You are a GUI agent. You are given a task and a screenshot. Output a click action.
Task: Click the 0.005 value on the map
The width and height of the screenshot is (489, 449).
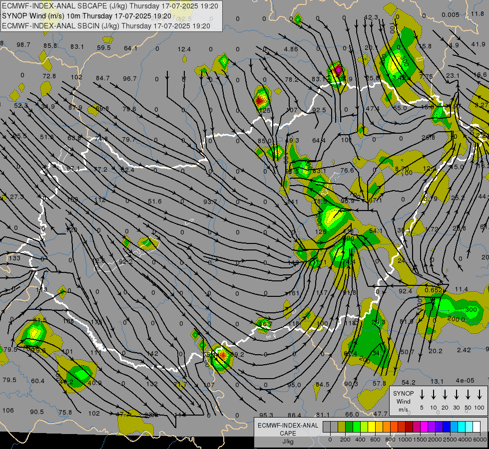(x=451, y=14)
